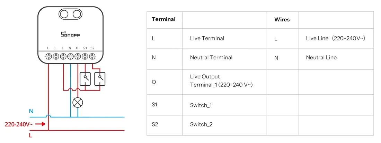Click the SONOFF logo on the device
The image size is (381, 143).
70,34
